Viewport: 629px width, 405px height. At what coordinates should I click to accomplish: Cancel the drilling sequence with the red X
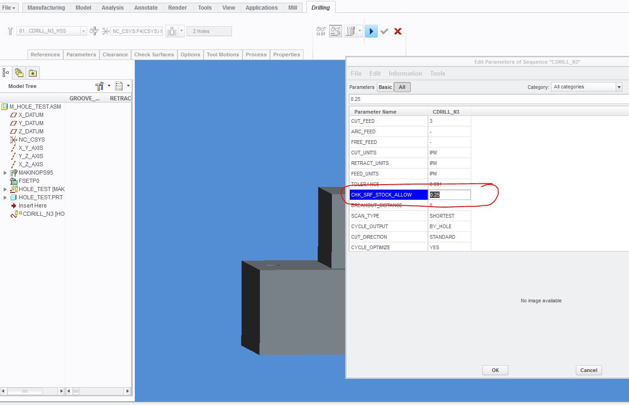click(x=398, y=31)
